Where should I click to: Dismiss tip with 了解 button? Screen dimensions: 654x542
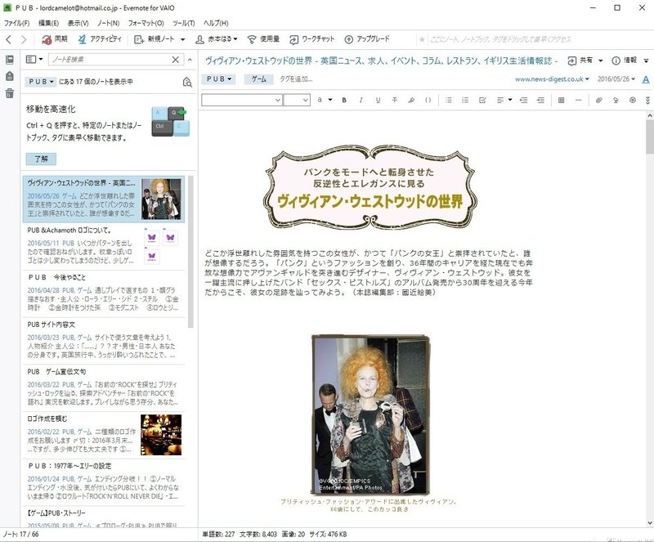pyautogui.click(x=41, y=159)
